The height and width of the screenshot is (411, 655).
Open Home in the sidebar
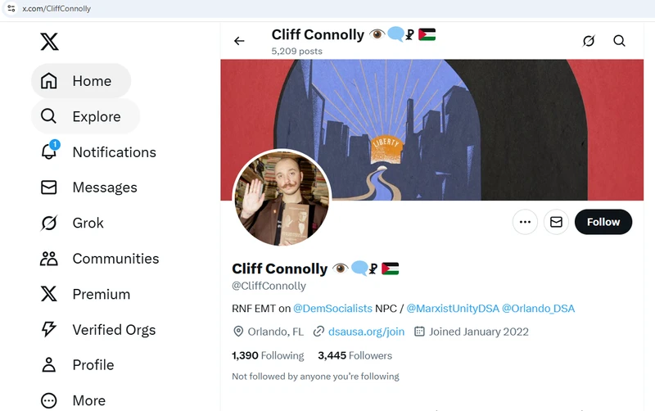tap(80, 81)
